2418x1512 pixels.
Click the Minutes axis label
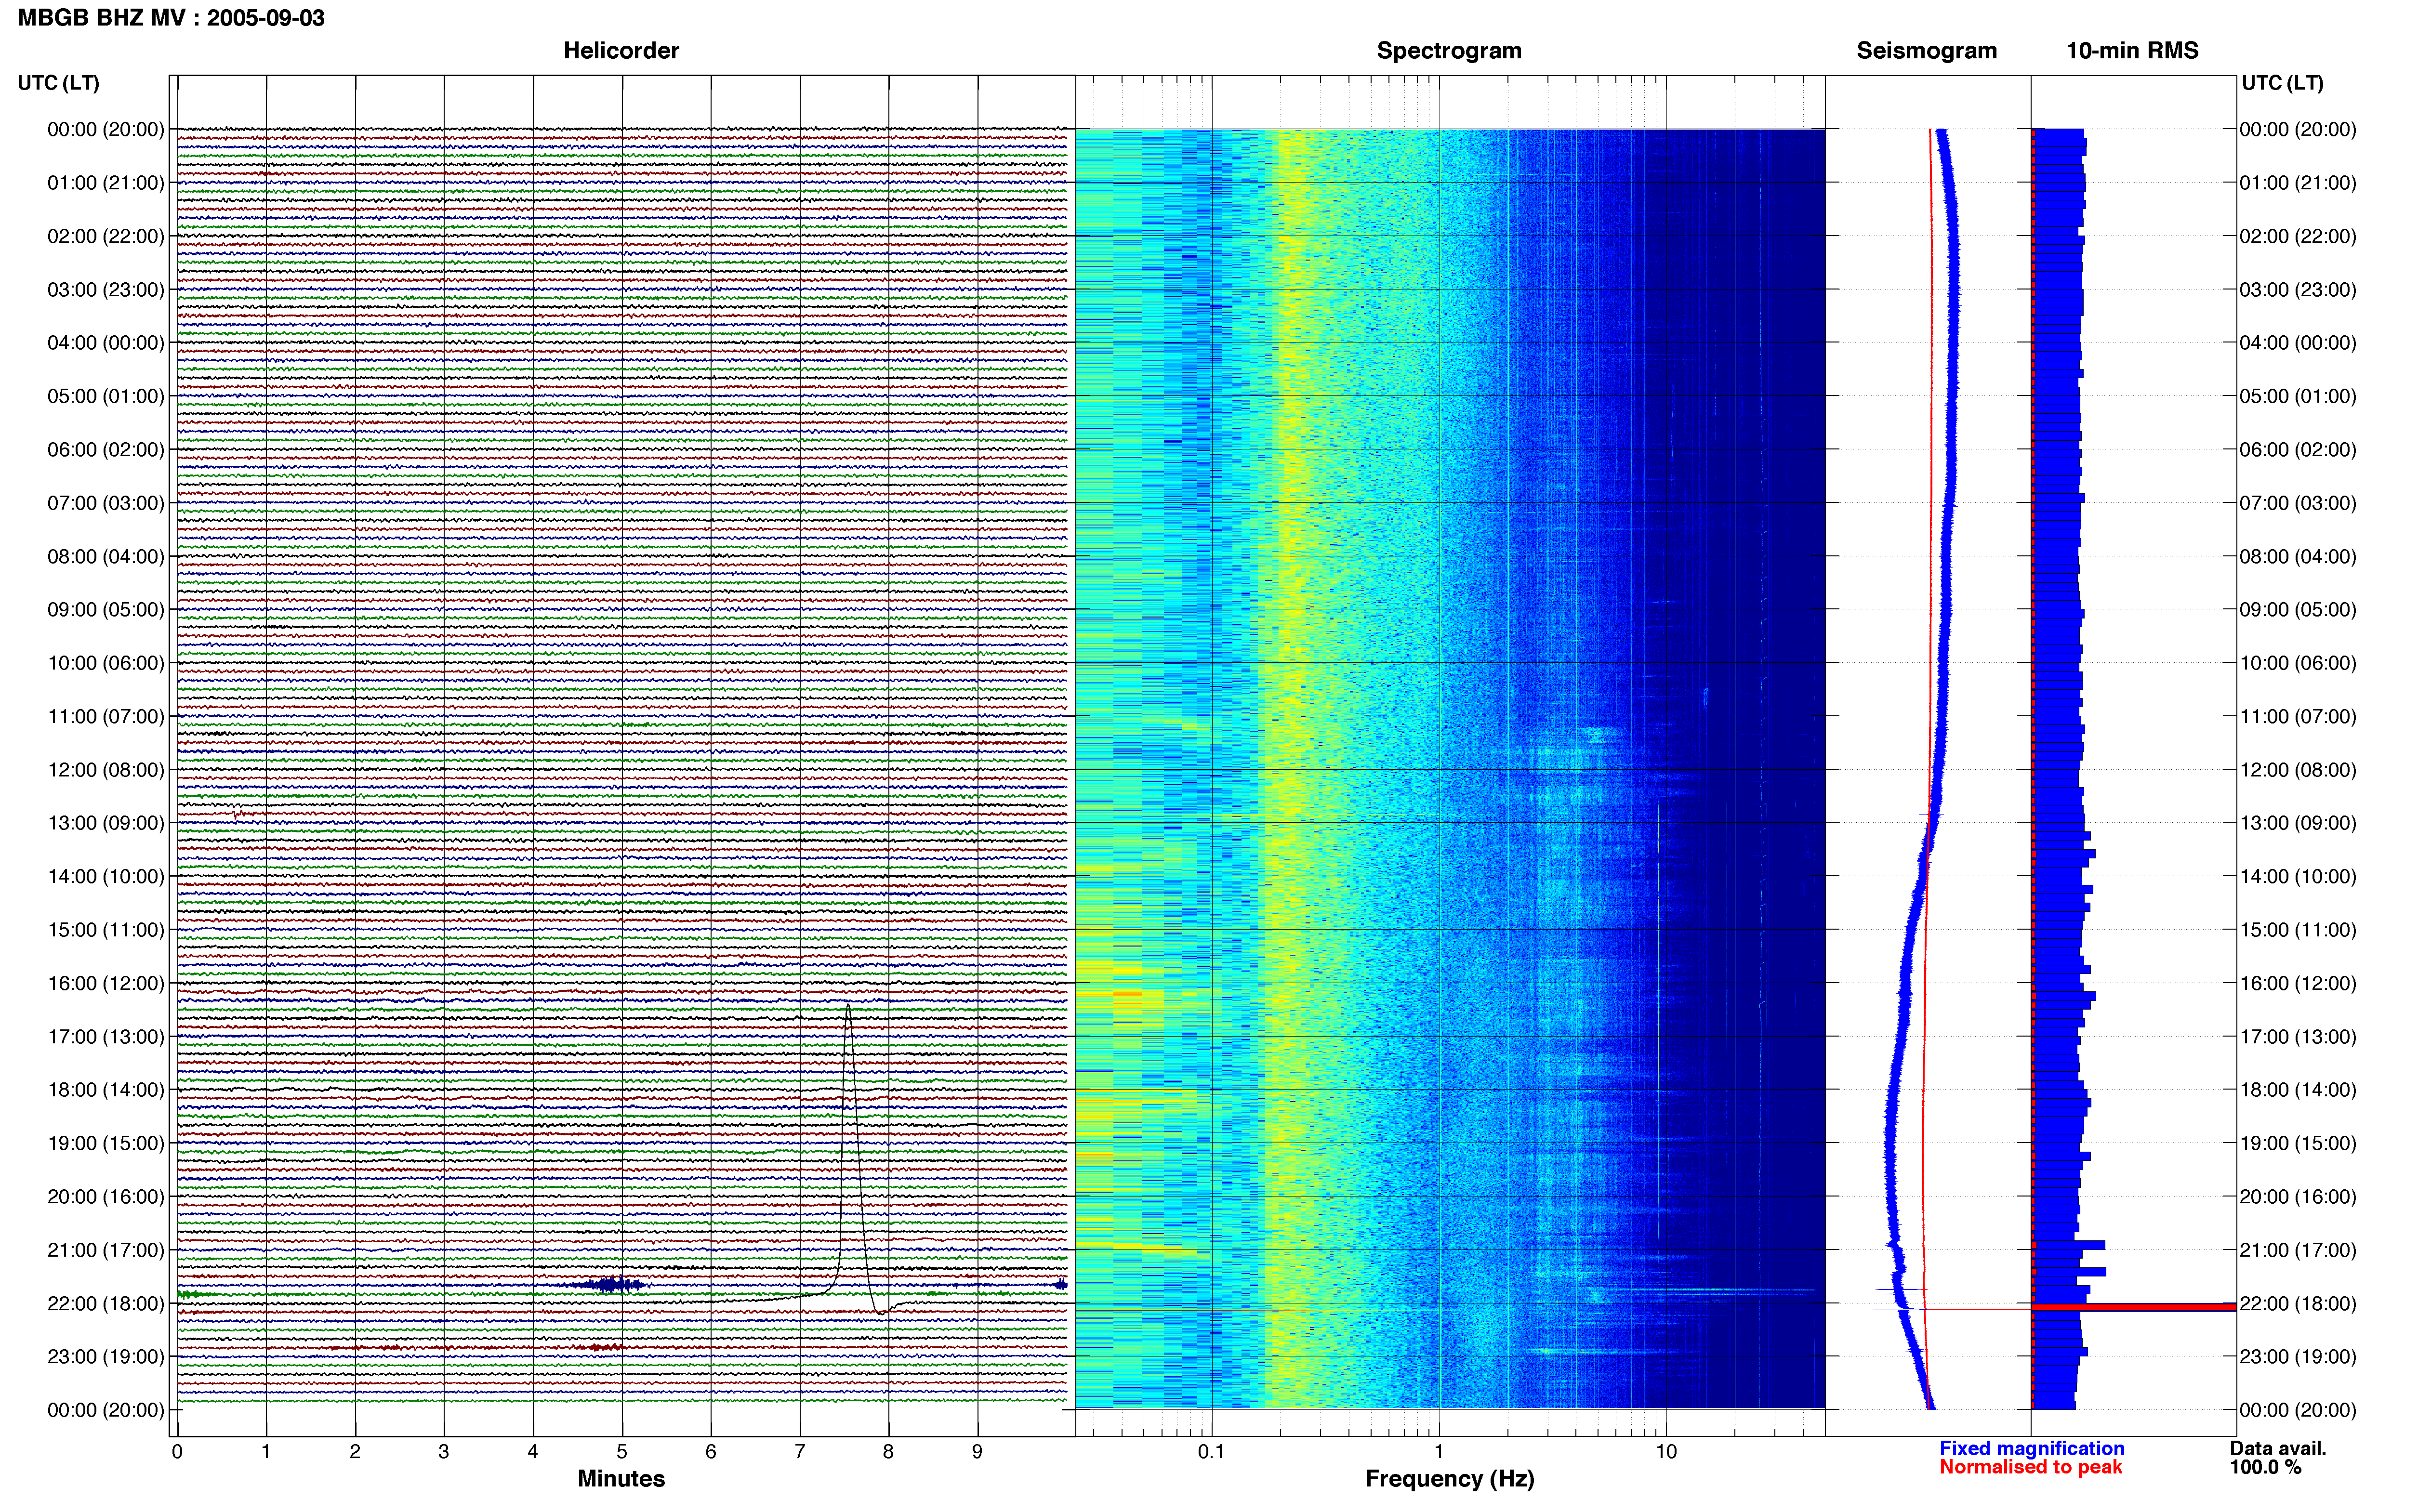coord(621,1479)
